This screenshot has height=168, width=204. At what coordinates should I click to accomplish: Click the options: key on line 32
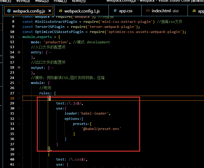click(x=73, y=119)
